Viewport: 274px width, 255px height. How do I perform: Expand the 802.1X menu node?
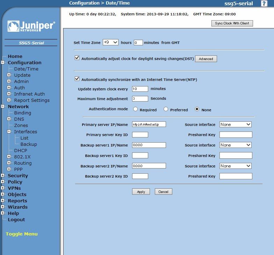point(9,156)
